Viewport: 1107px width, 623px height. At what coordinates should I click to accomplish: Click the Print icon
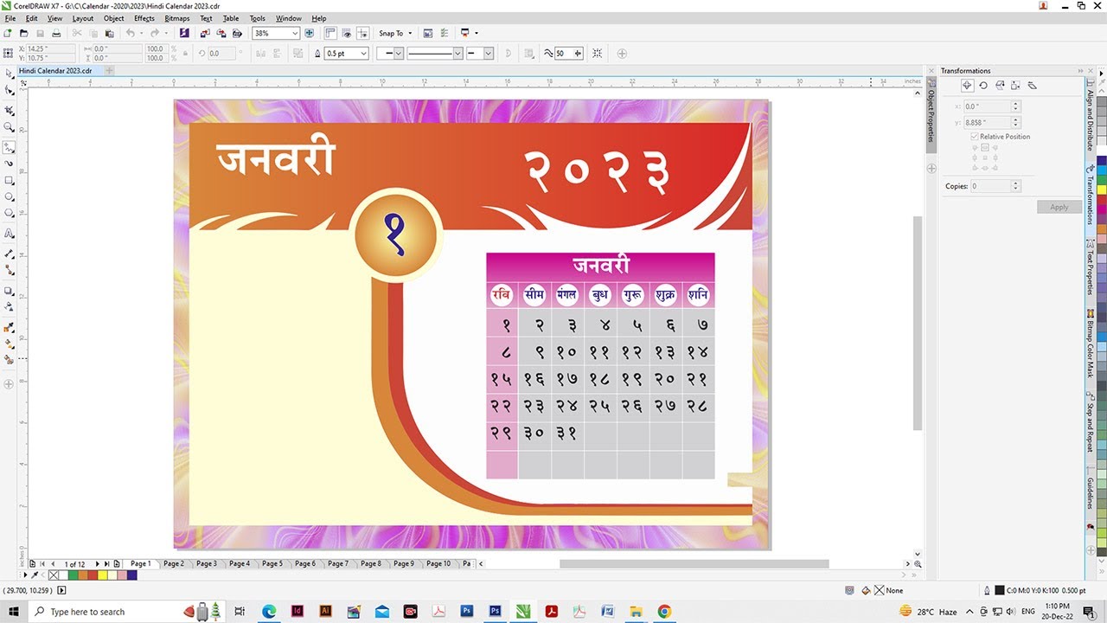(56, 33)
